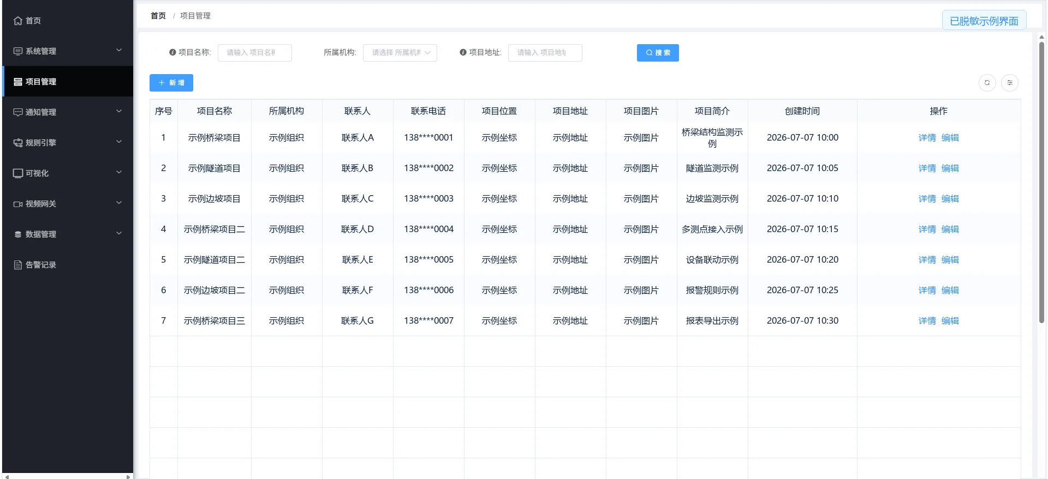Screen dimensions: 1048x479
Task: Click the home icon in sidebar
Action: coord(18,21)
